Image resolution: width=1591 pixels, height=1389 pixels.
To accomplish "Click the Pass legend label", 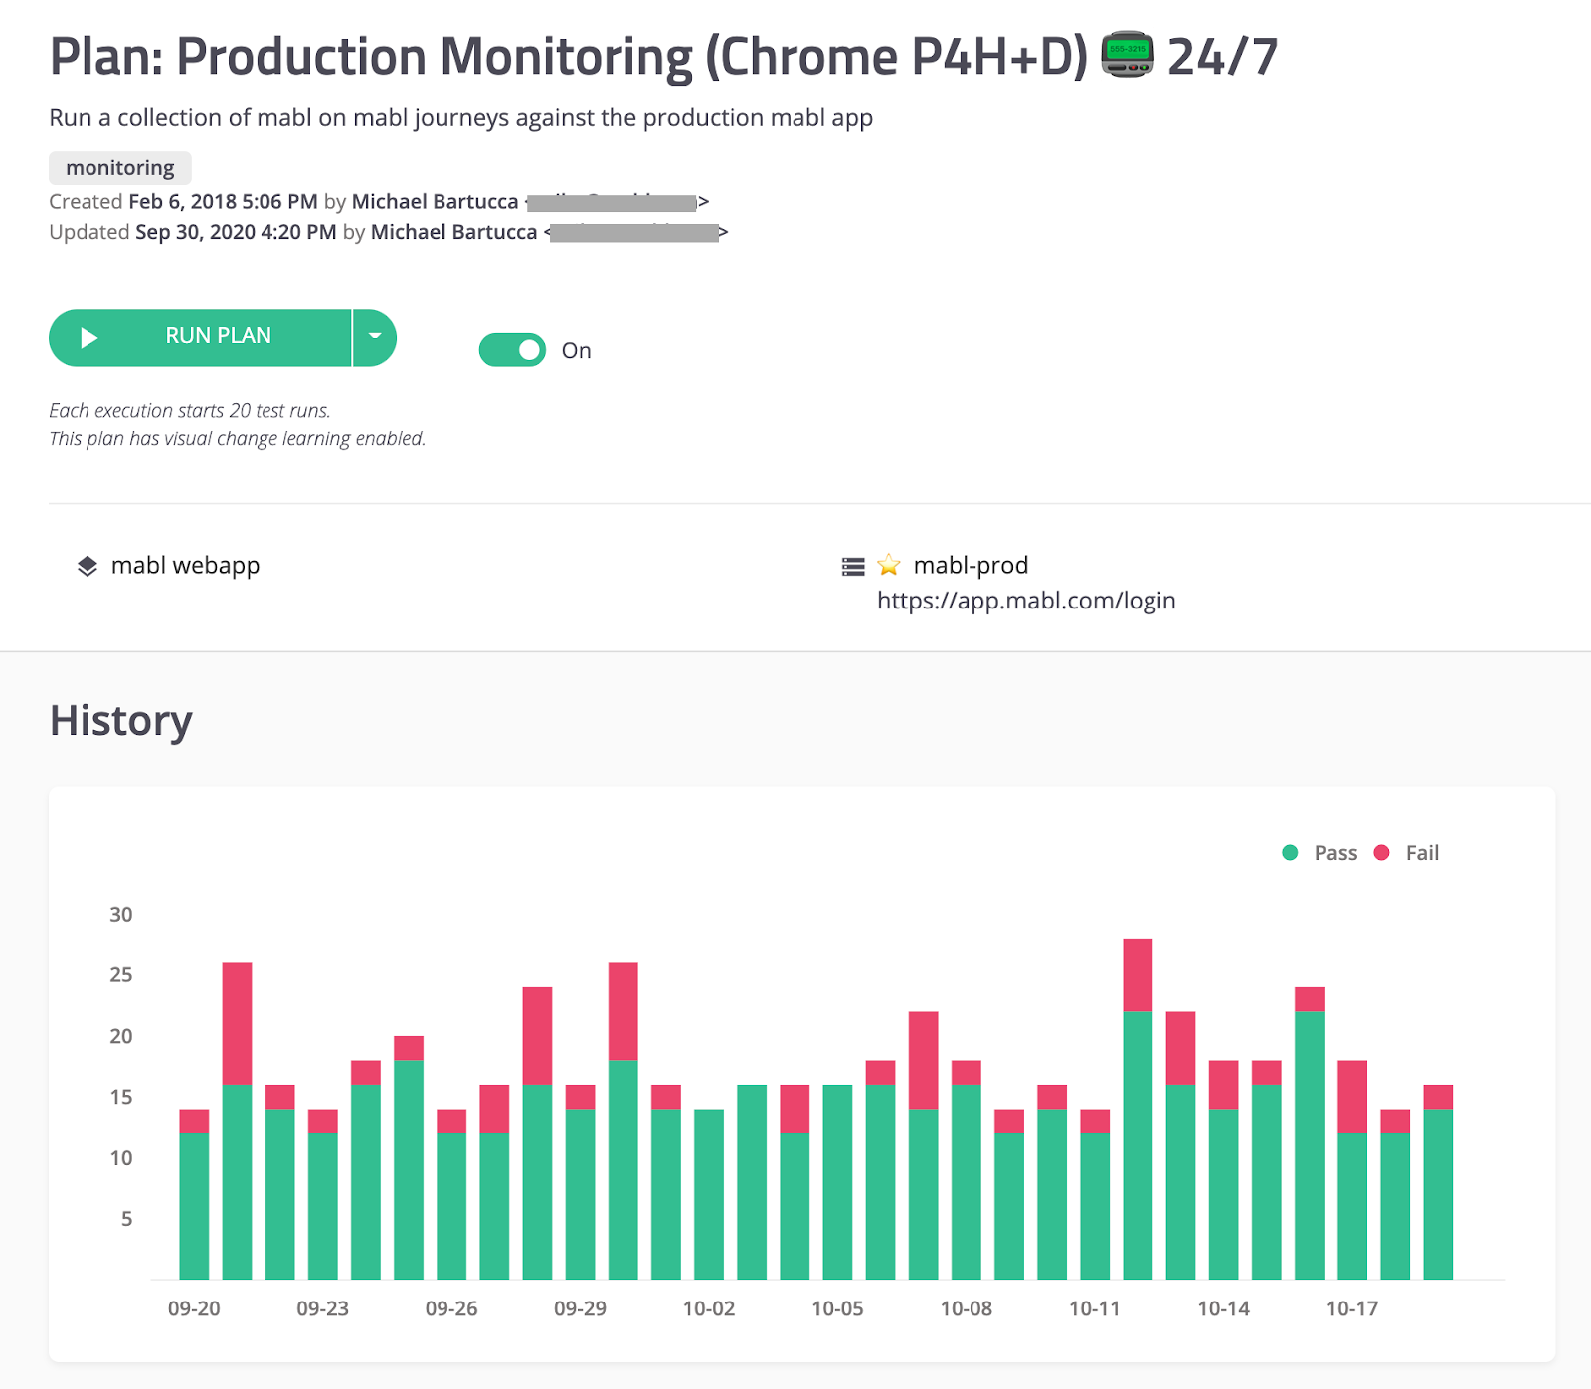I will point(1335,853).
